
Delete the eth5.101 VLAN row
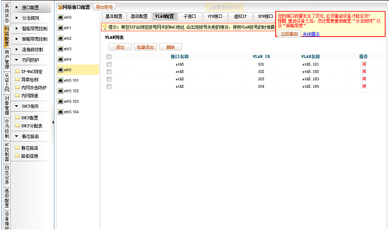coord(364,64)
